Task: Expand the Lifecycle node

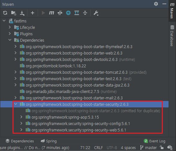Action: [10, 27]
